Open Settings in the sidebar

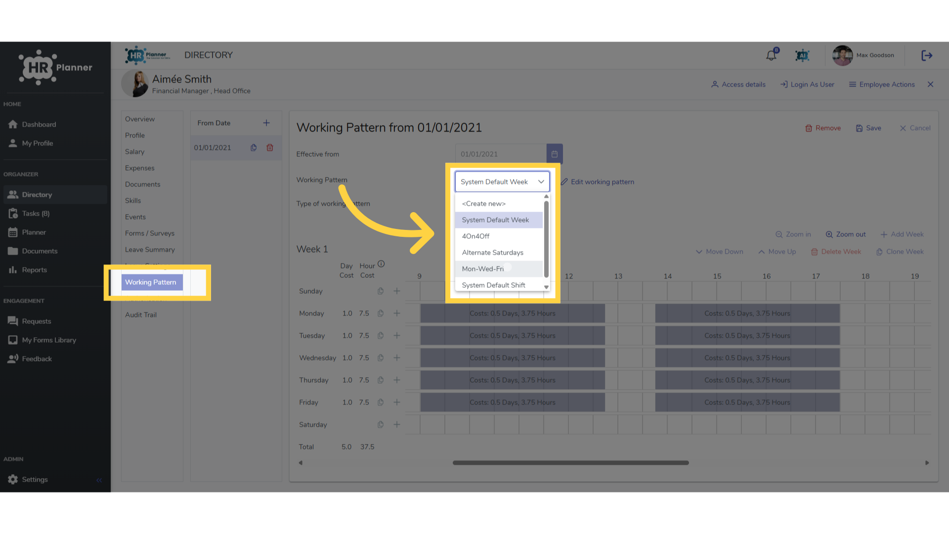pos(35,480)
